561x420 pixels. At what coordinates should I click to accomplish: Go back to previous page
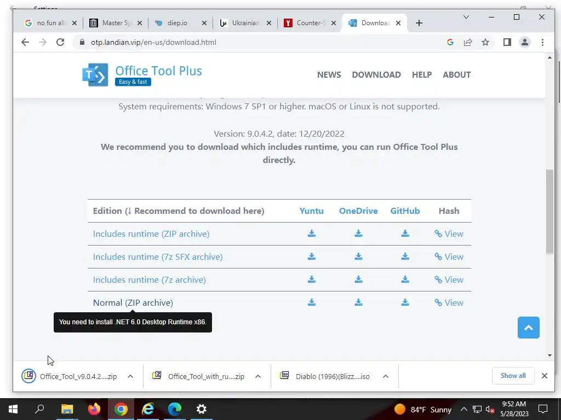(x=25, y=42)
